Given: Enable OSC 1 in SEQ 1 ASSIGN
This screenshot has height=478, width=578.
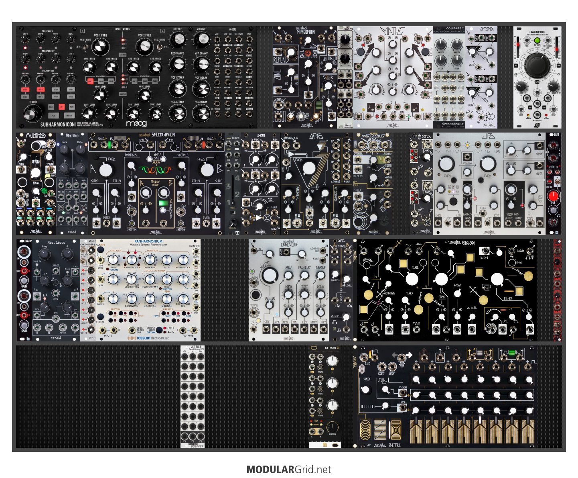Looking at the screenshot, I should (90, 81).
